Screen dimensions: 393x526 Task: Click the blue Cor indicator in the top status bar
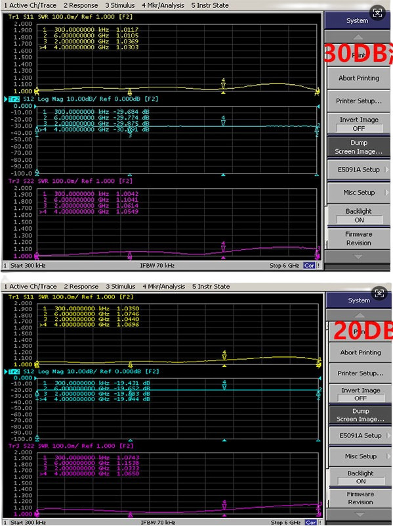(309, 266)
